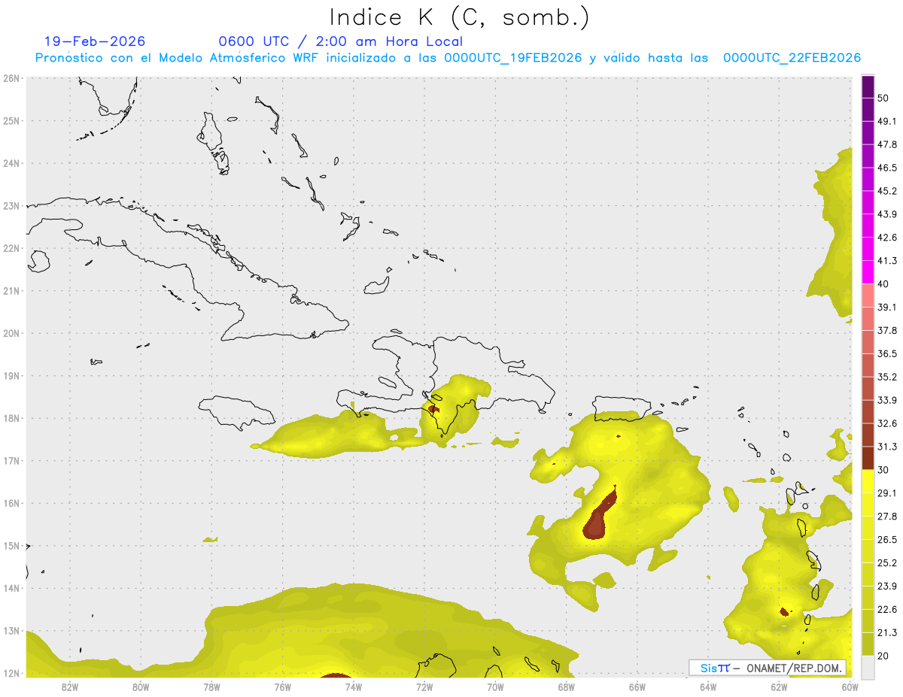
Task: Click the colorbar label "37.8"
Action: (x=887, y=330)
